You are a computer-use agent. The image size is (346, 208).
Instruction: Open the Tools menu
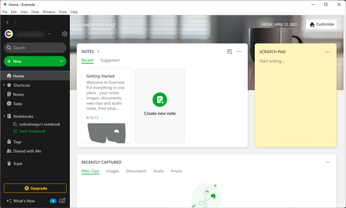tap(62, 12)
